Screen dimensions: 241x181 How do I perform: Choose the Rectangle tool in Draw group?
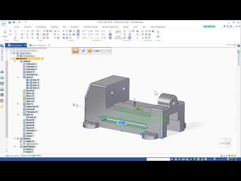[22, 34]
